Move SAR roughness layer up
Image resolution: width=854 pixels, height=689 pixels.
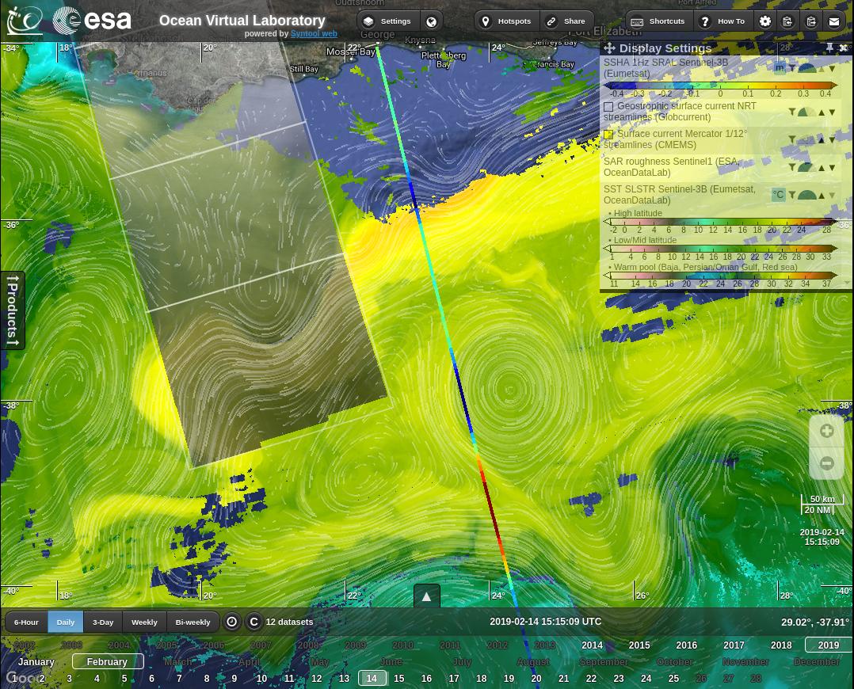coord(822,168)
